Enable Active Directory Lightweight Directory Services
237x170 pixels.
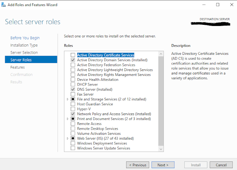(73, 70)
